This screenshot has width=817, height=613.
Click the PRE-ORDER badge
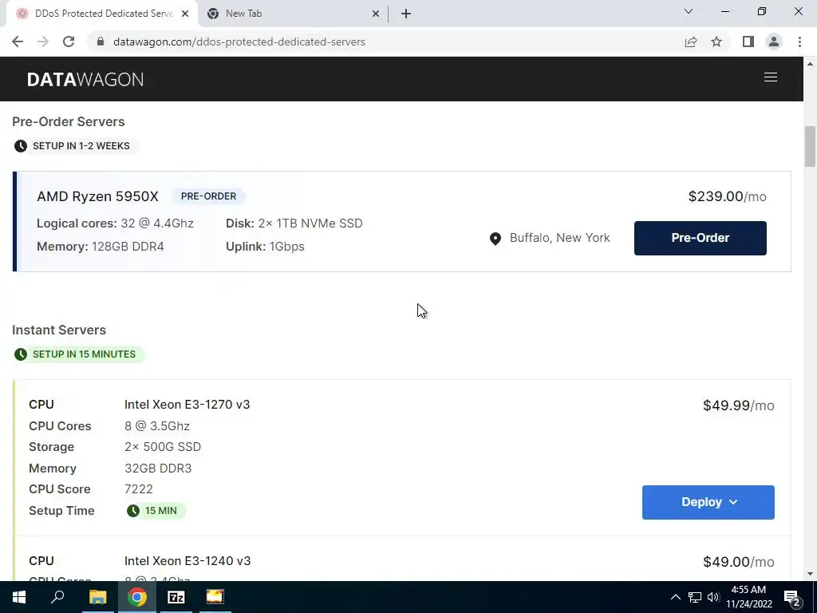pyautogui.click(x=208, y=196)
